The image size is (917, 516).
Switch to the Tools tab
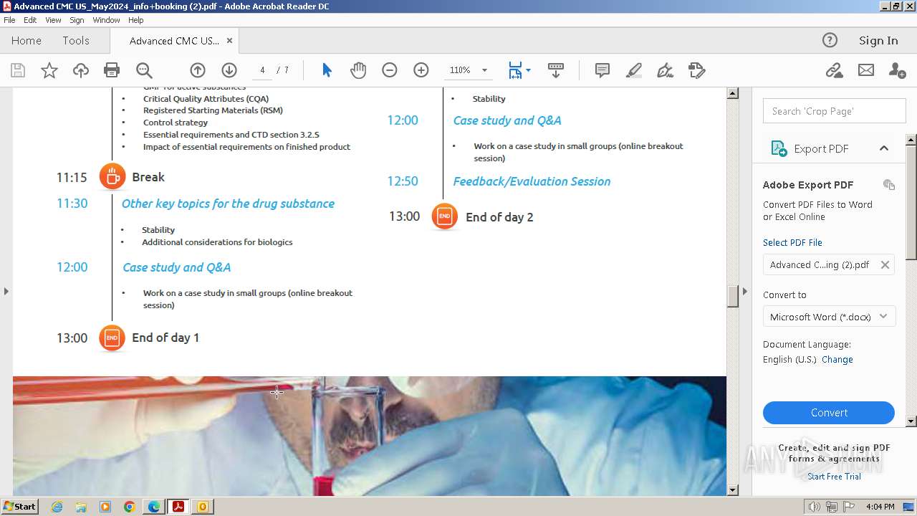[x=75, y=41]
